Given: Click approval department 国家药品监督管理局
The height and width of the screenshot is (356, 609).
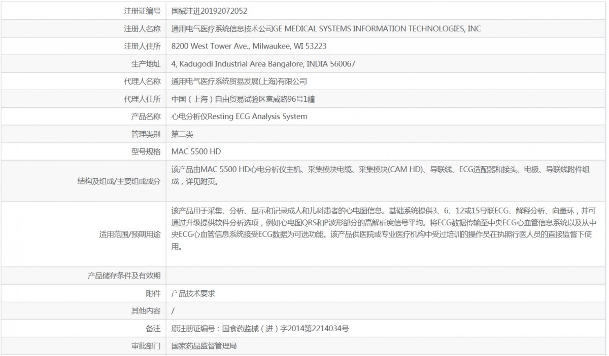Looking at the screenshot, I should click(205, 346).
